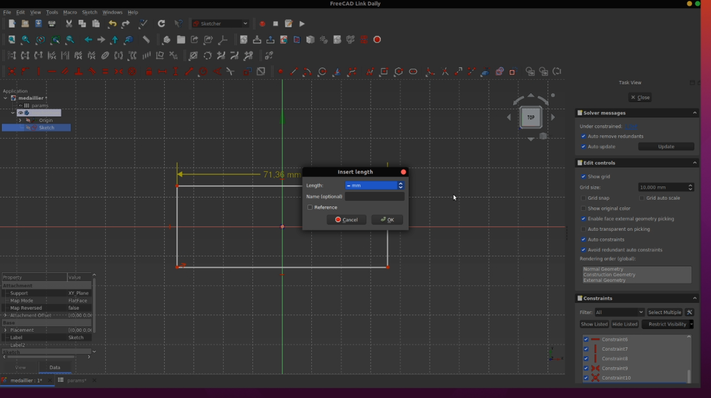Increase Length using the up stepper arrow

pos(401,184)
